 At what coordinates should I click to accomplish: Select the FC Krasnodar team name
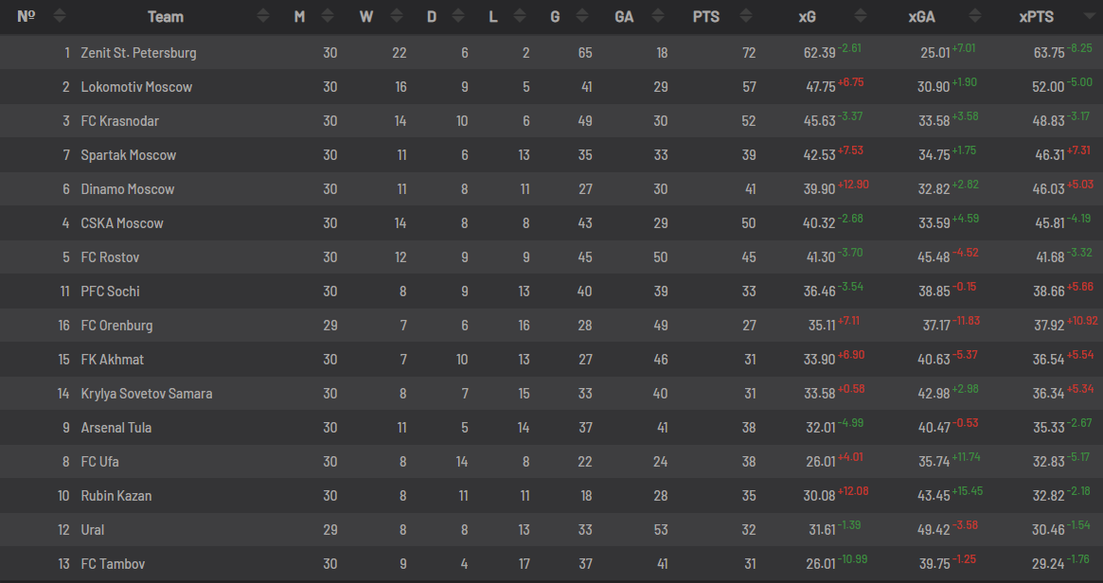pyautogui.click(x=119, y=121)
